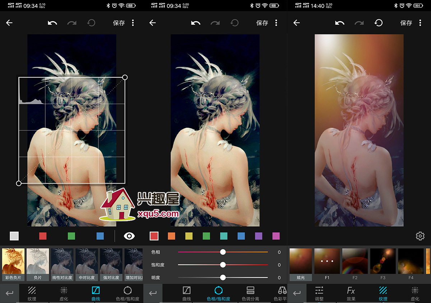Click the 饱和度 slider handle

click(x=223, y=265)
